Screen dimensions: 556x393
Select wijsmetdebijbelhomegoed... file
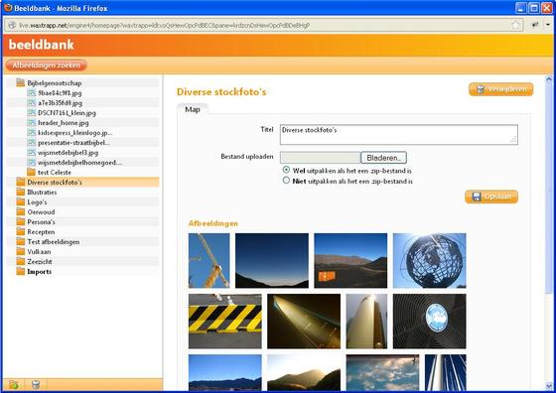(79, 163)
